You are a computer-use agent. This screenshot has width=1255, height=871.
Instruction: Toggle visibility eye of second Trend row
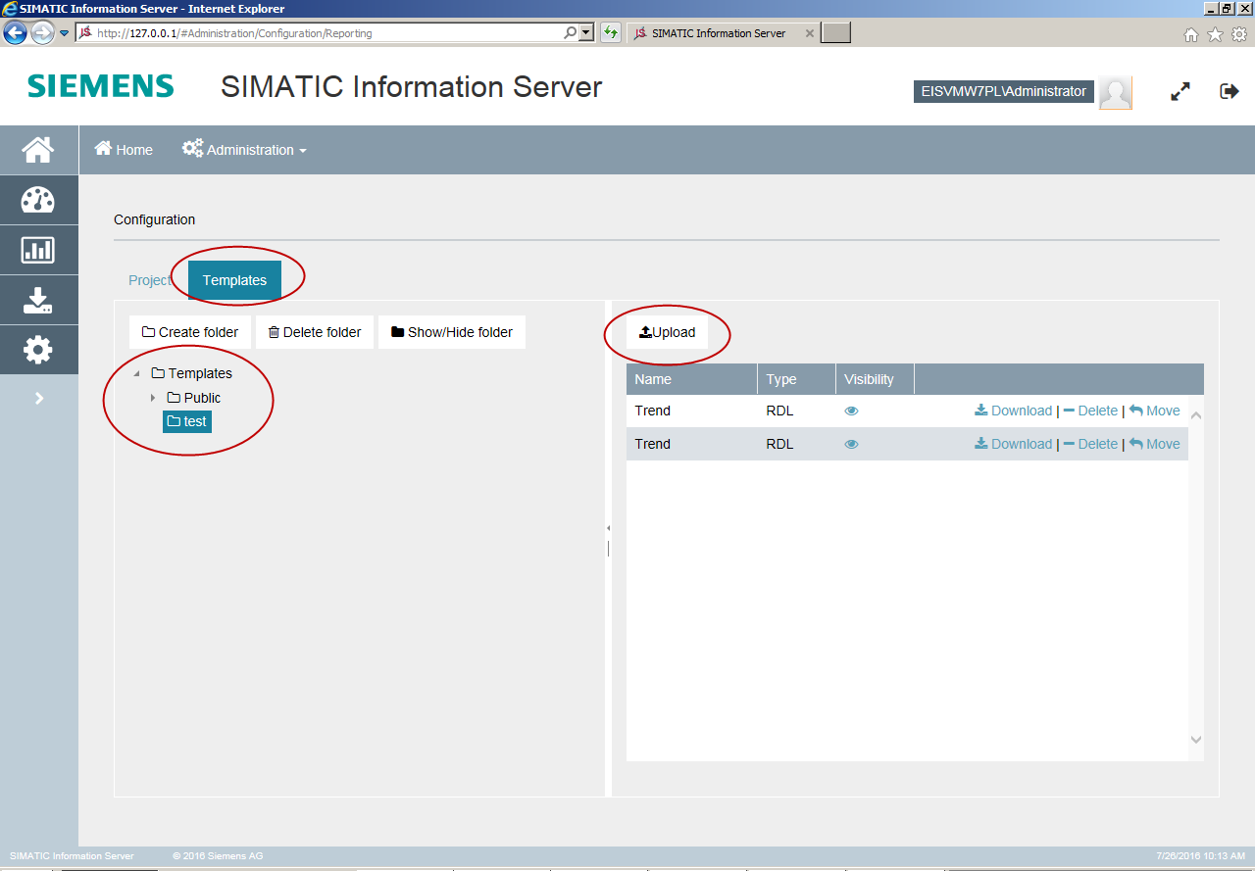(x=851, y=445)
